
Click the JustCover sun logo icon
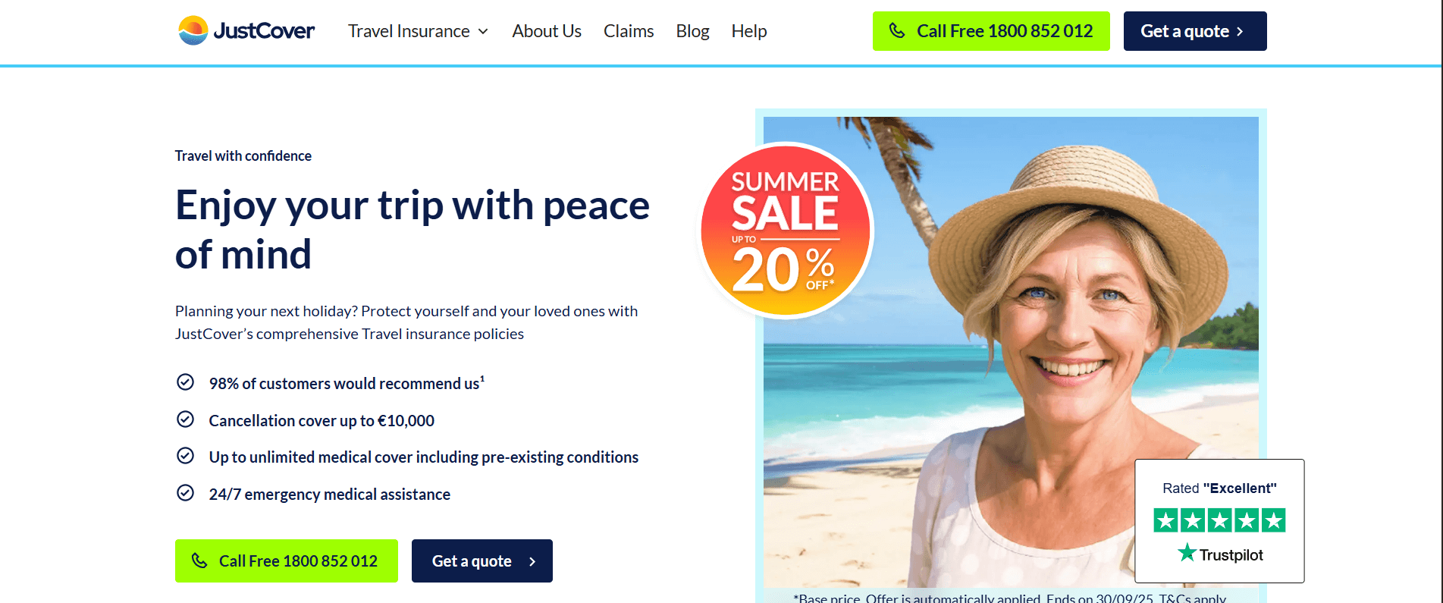pyautogui.click(x=193, y=30)
